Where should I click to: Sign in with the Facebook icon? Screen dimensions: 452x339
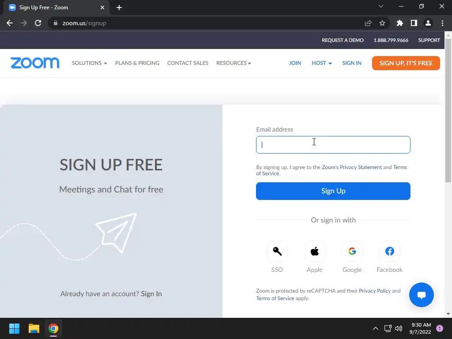point(389,251)
